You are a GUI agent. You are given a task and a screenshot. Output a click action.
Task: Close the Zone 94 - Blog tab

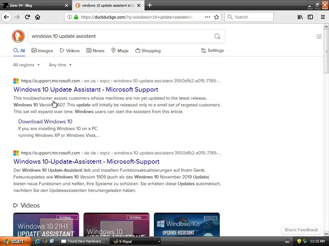pos(67,5)
